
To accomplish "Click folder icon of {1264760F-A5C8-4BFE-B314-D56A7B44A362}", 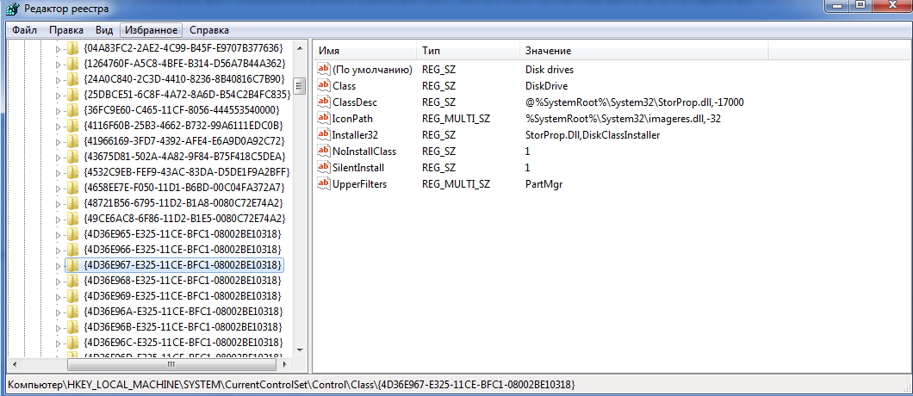I will [72, 64].
